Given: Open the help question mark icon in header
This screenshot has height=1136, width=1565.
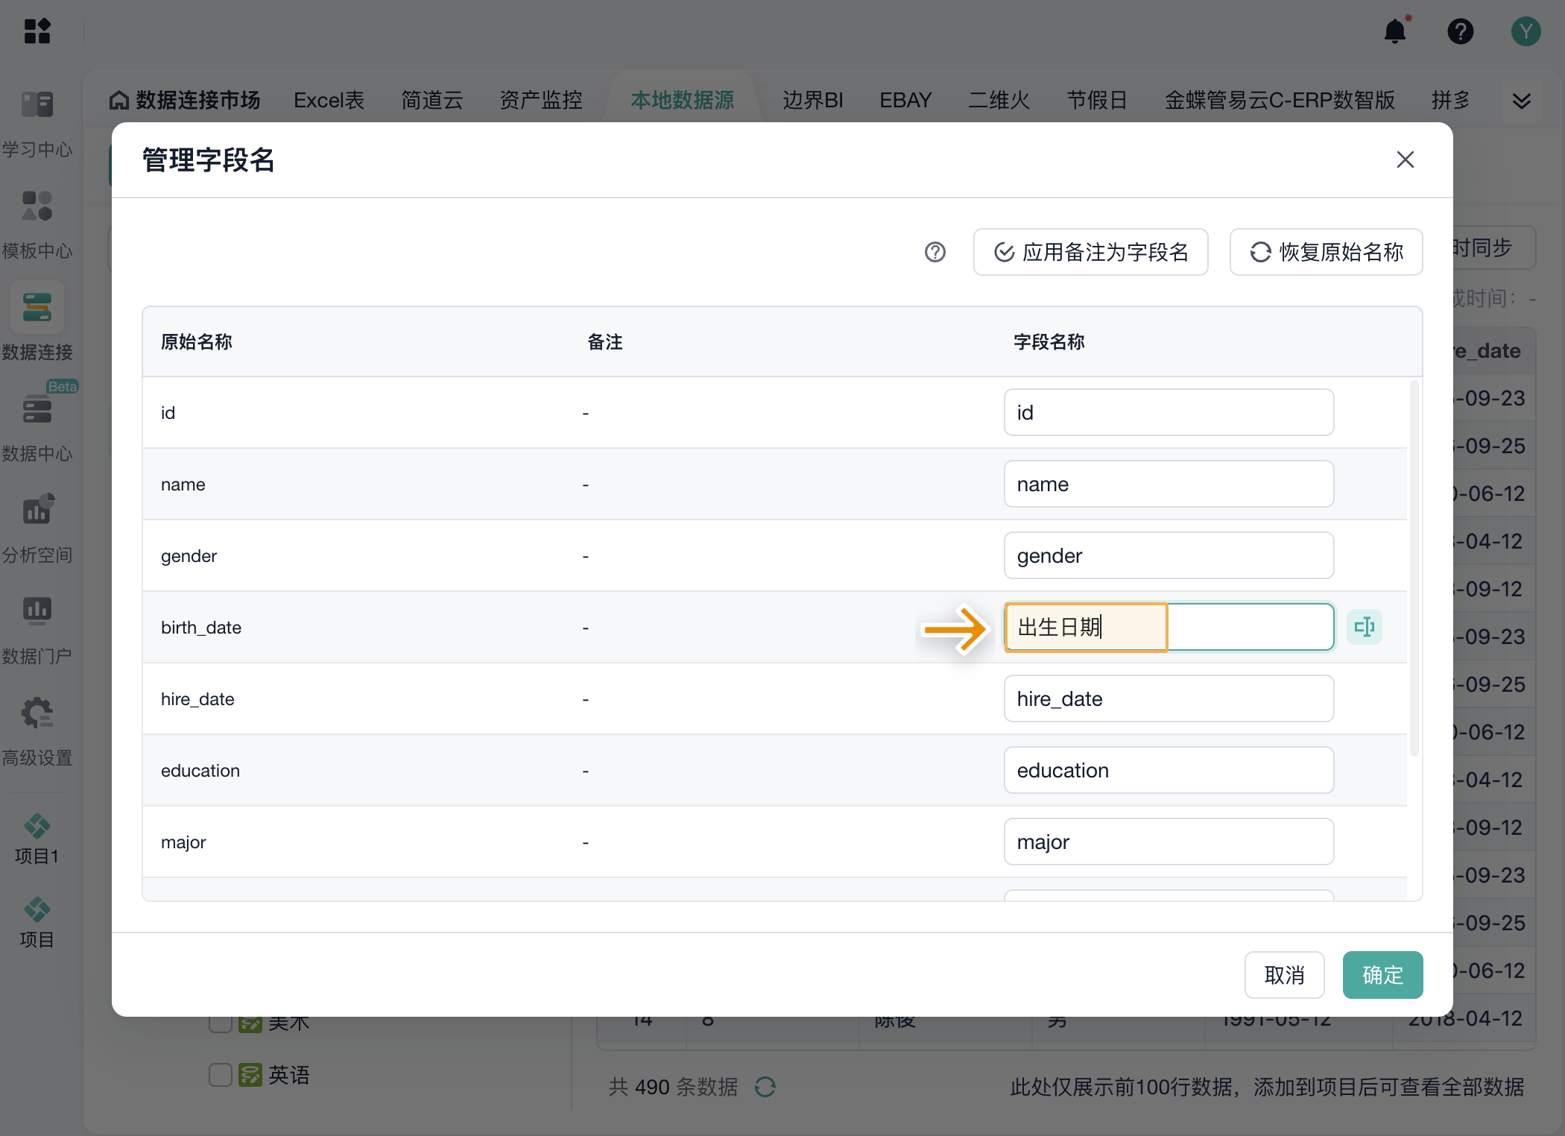Looking at the screenshot, I should (1461, 31).
